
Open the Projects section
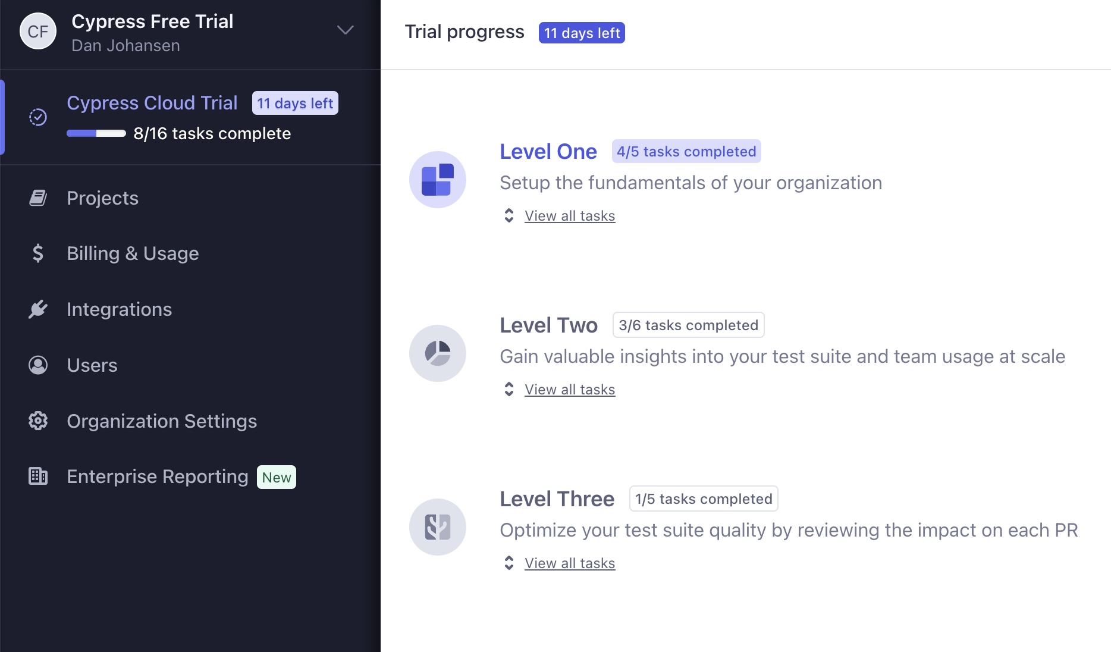[102, 198]
